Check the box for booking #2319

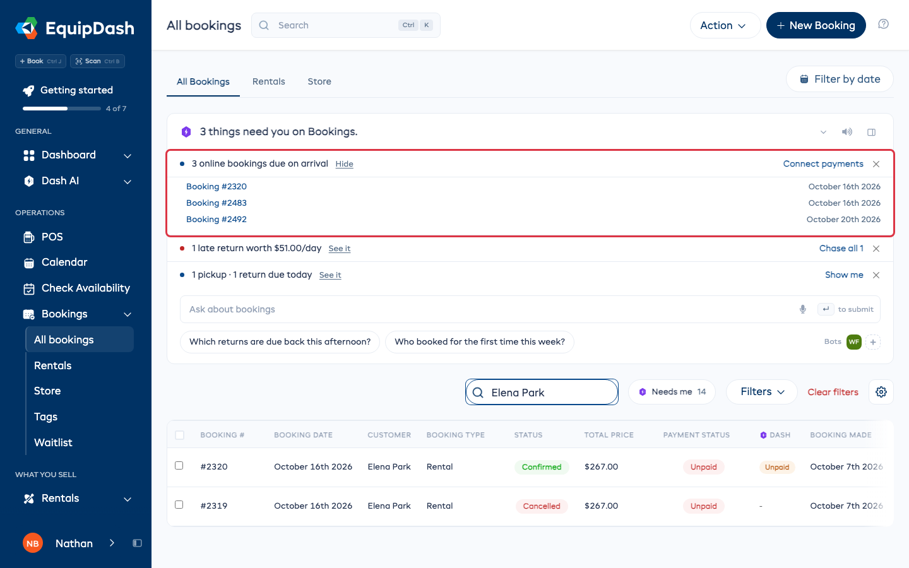point(179,504)
